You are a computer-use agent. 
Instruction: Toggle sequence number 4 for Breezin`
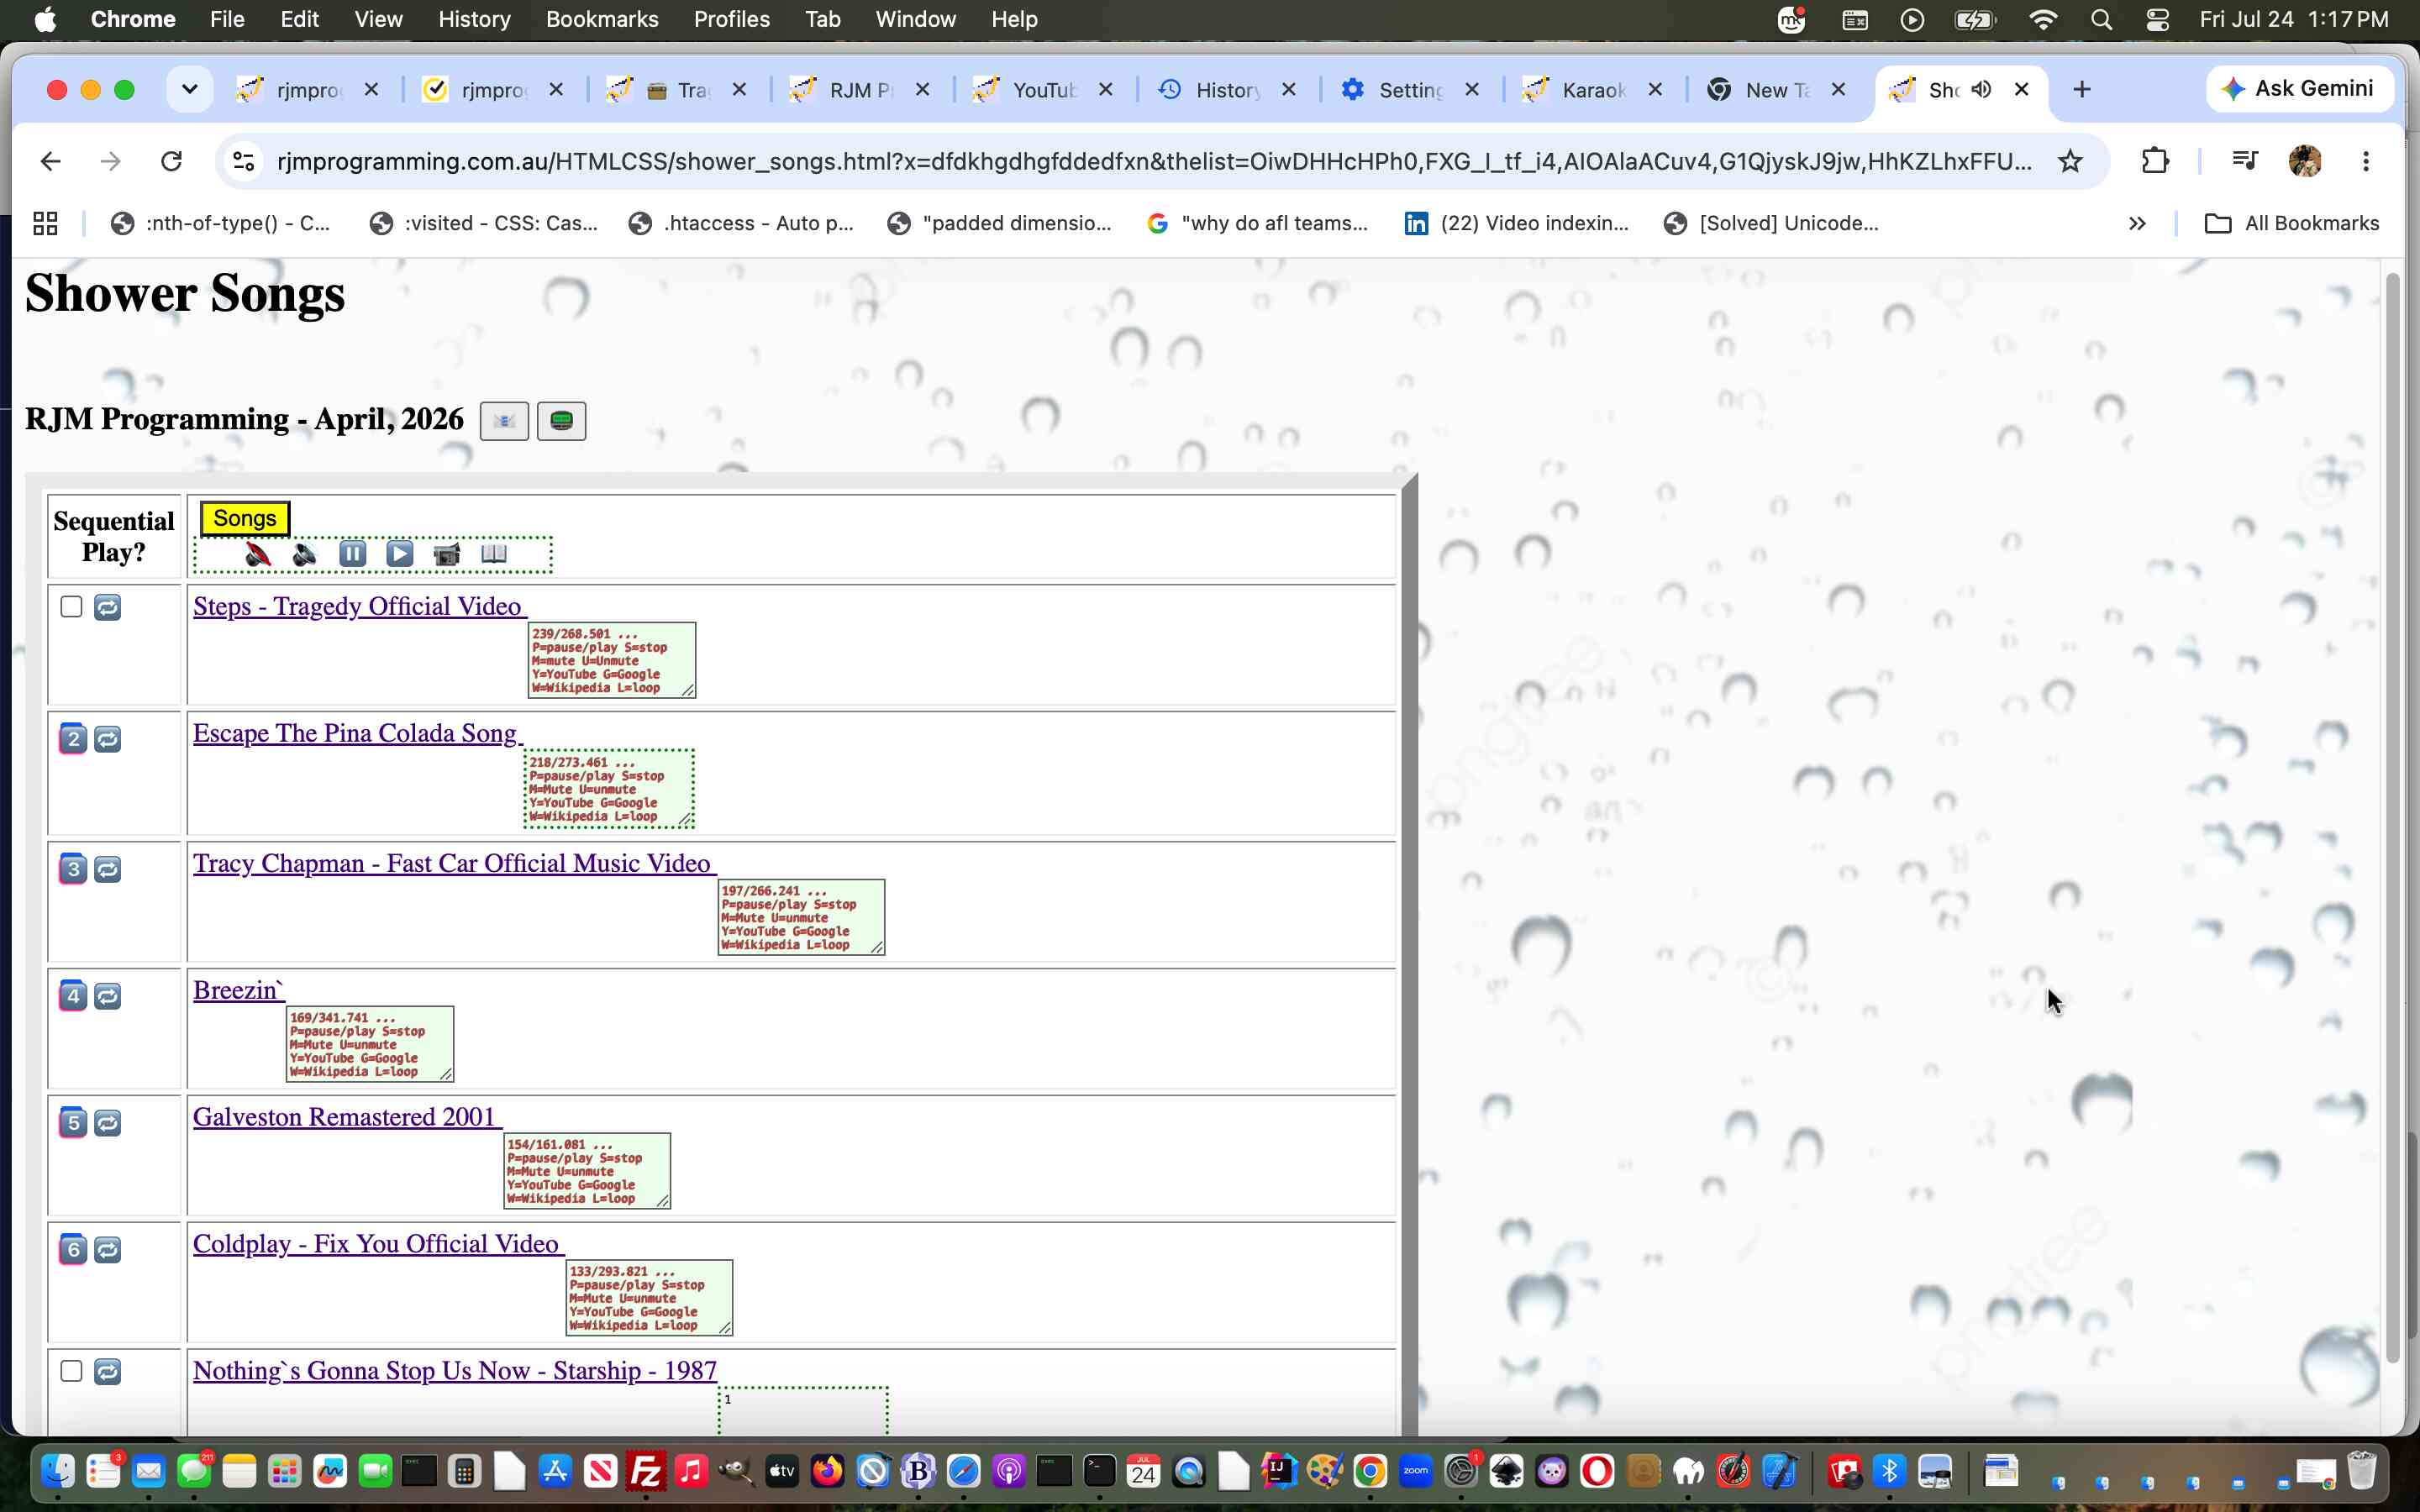click(73, 996)
